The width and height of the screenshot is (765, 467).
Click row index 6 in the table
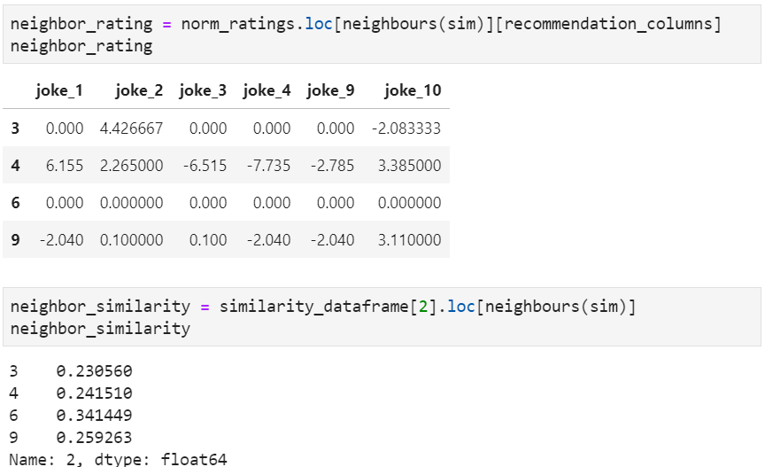pyautogui.click(x=16, y=203)
